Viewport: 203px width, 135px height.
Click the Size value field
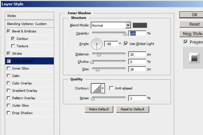(137, 69)
